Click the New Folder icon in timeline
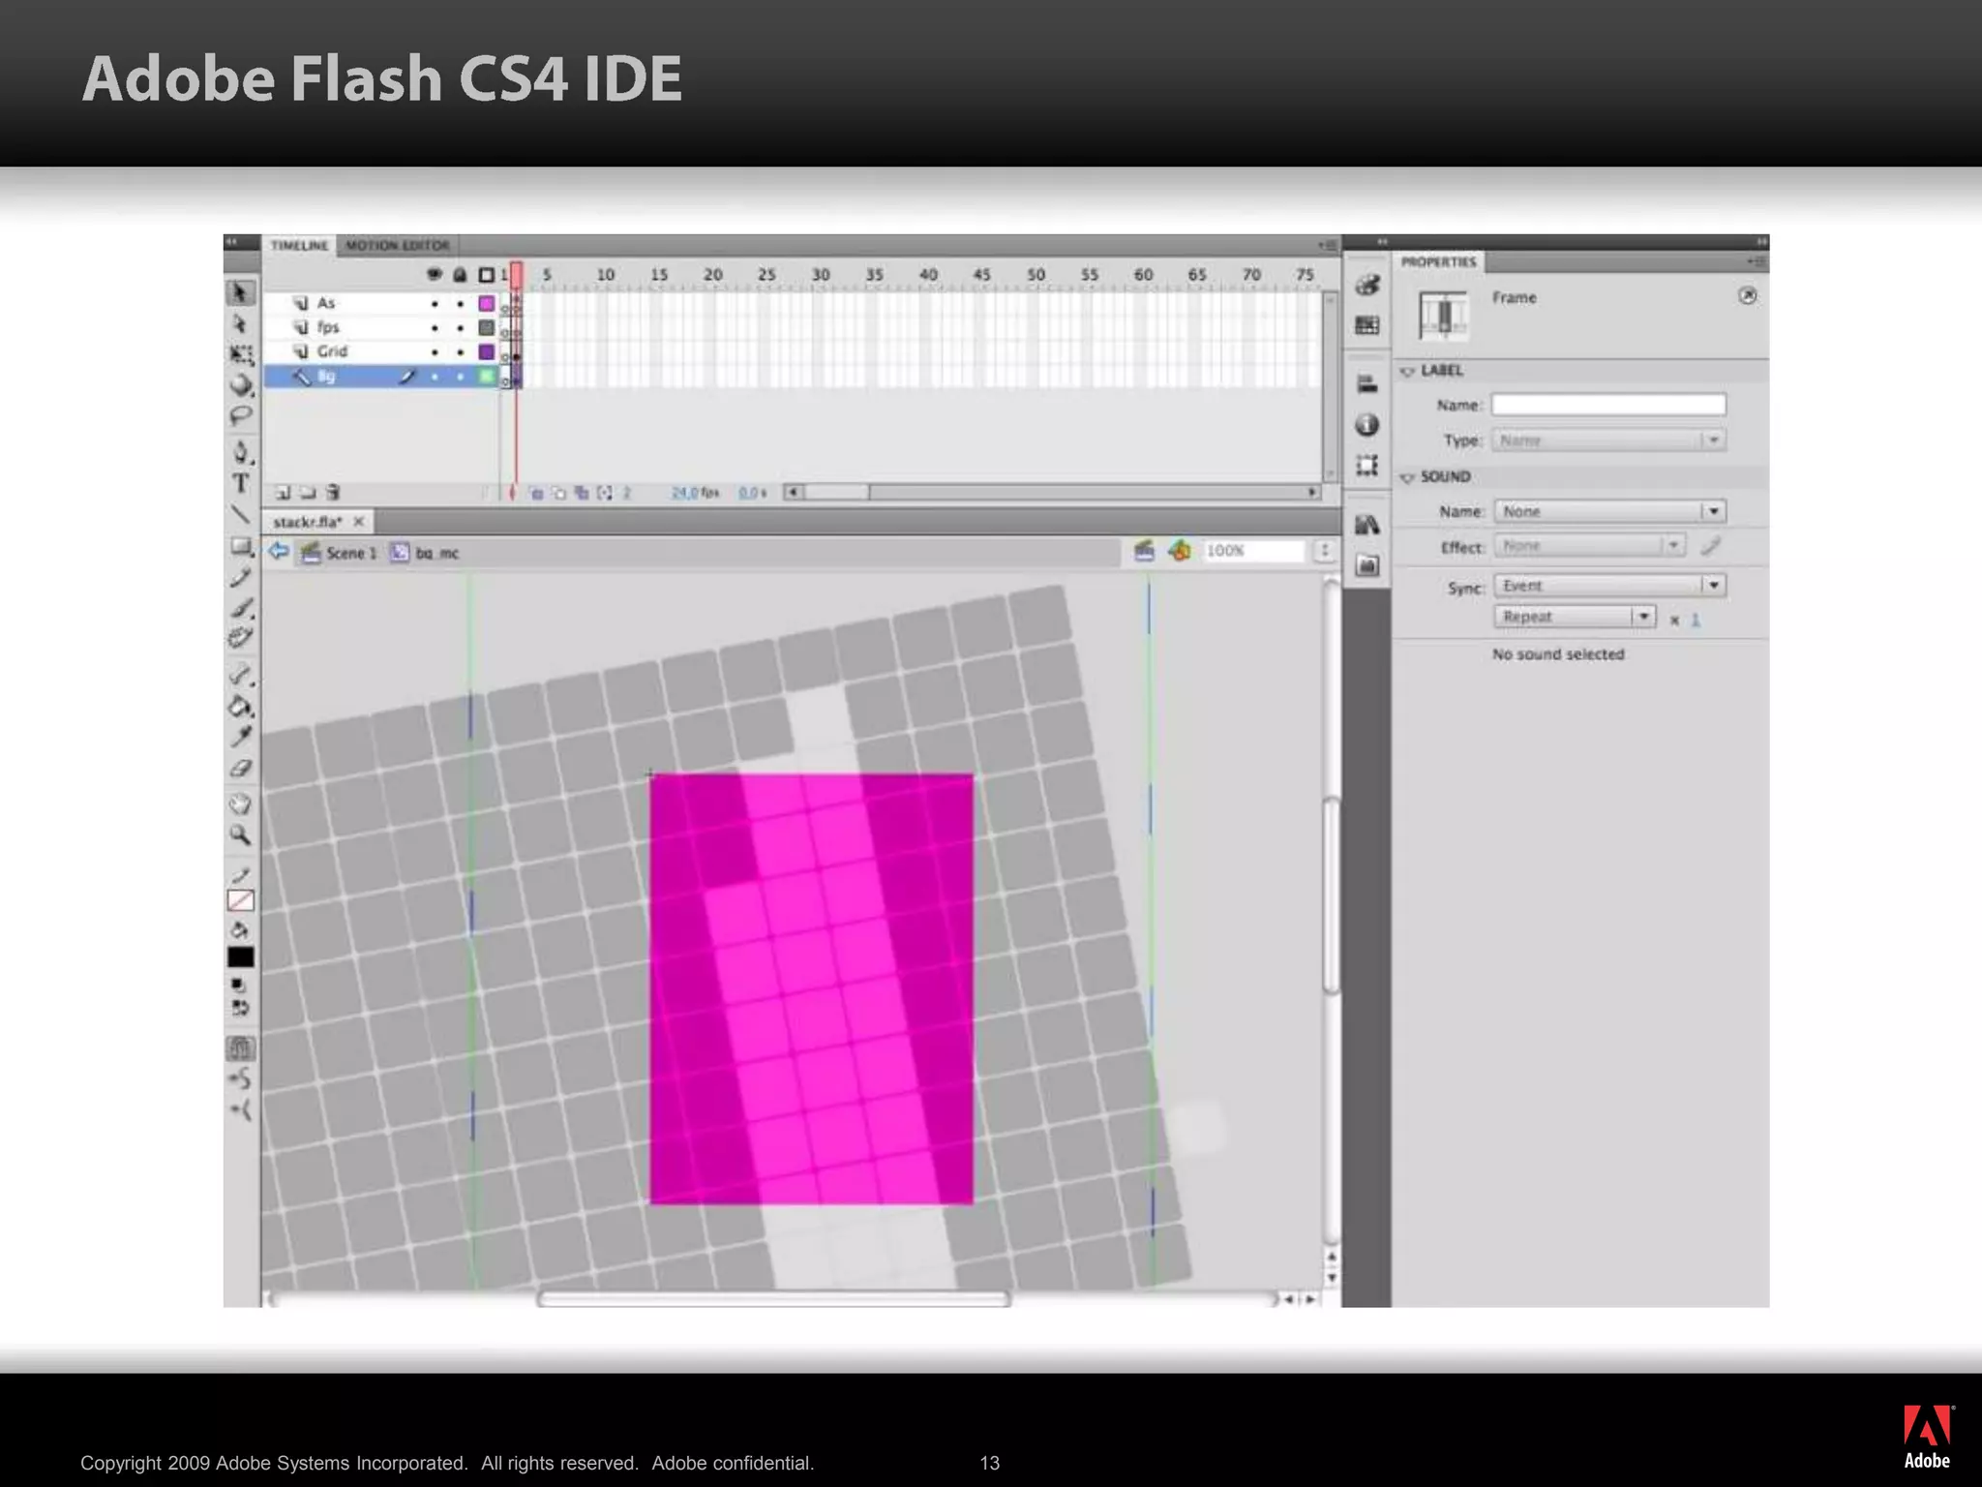The height and width of the screenshot is (1487, 1982). coord(308,493)
